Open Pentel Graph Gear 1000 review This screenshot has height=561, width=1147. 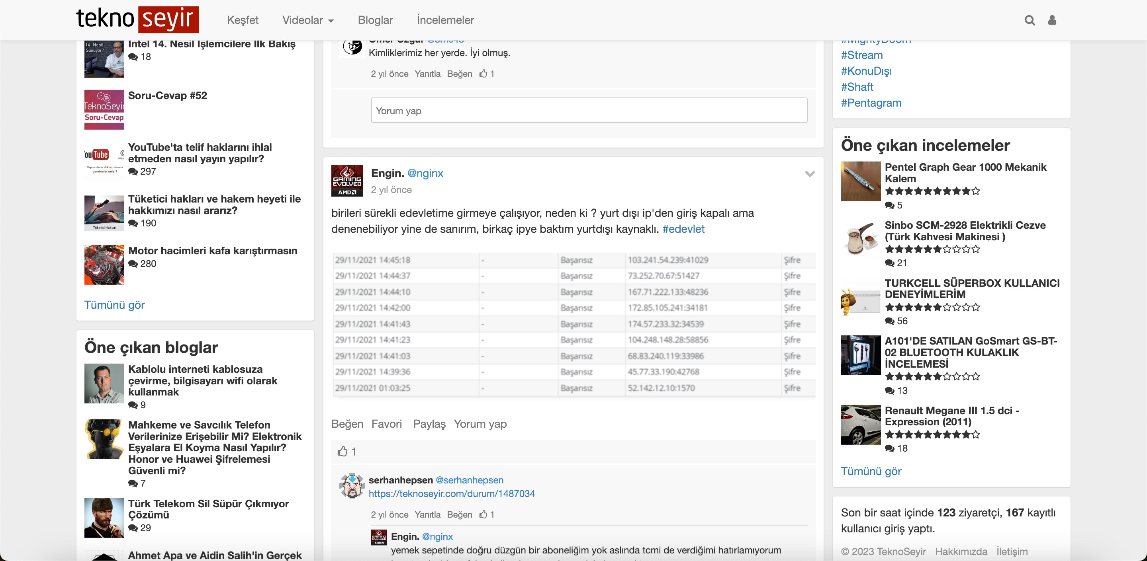(965, 173)
